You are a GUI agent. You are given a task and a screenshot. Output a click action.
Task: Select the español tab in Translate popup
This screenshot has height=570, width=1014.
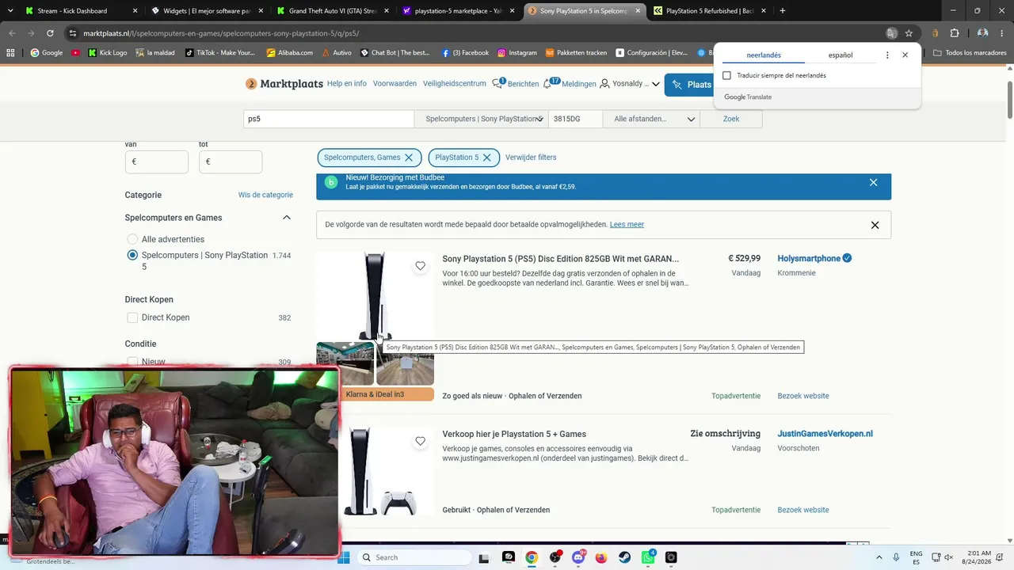(x=841, y=55)
